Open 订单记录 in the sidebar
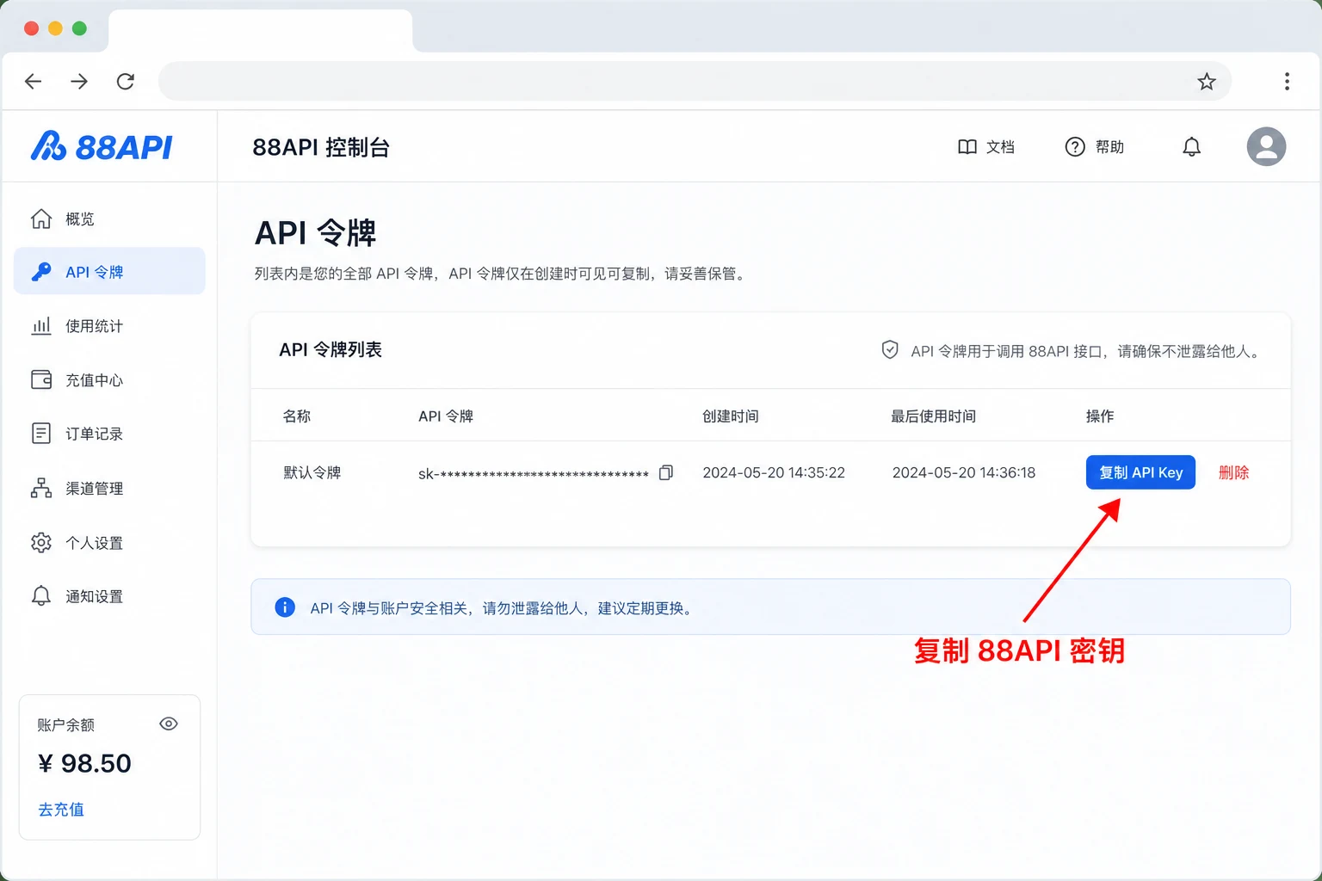Image resolution: width=1322 pixels, height=881 pixels. (109, 434)
